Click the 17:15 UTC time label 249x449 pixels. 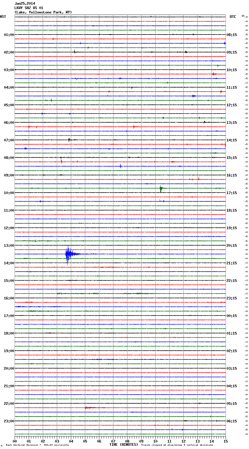(232, 193)
